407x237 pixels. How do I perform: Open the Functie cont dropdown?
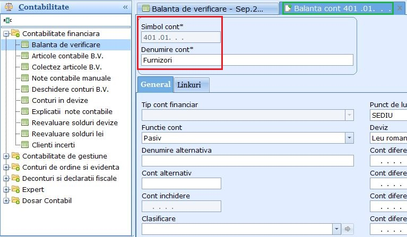click(349, 138)
